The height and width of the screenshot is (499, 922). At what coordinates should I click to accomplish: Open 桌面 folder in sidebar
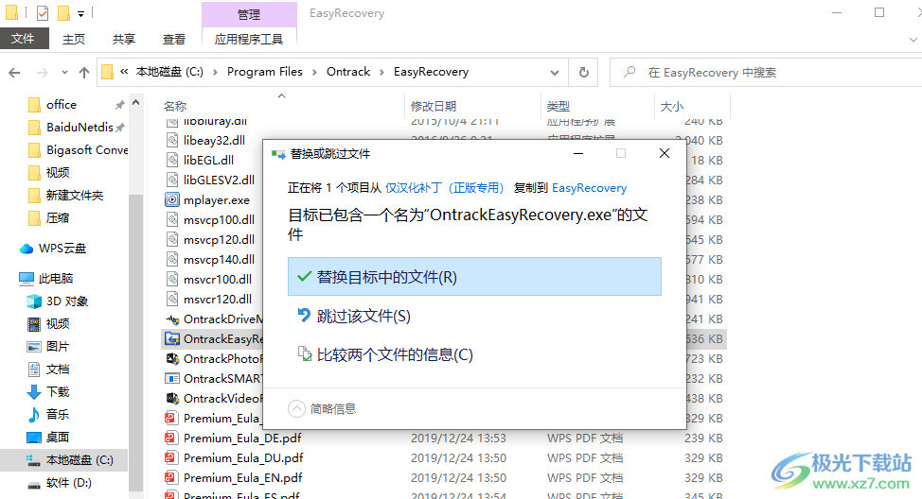(x=57, y=438)
